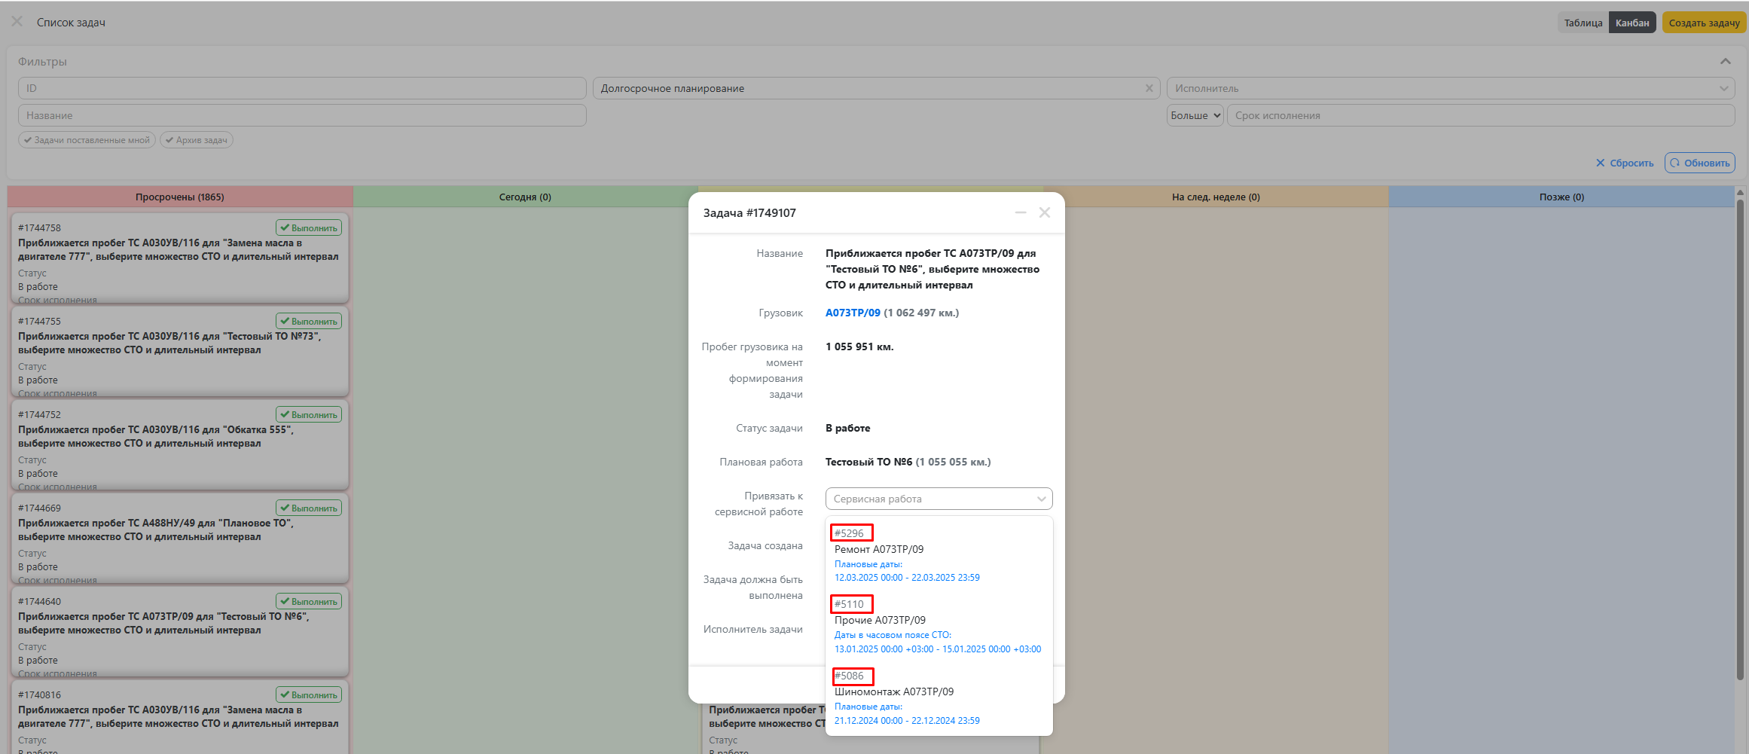
Task: Open card #1744640 Тестовый ТО №6 title
Action: (x=163, y=623)
